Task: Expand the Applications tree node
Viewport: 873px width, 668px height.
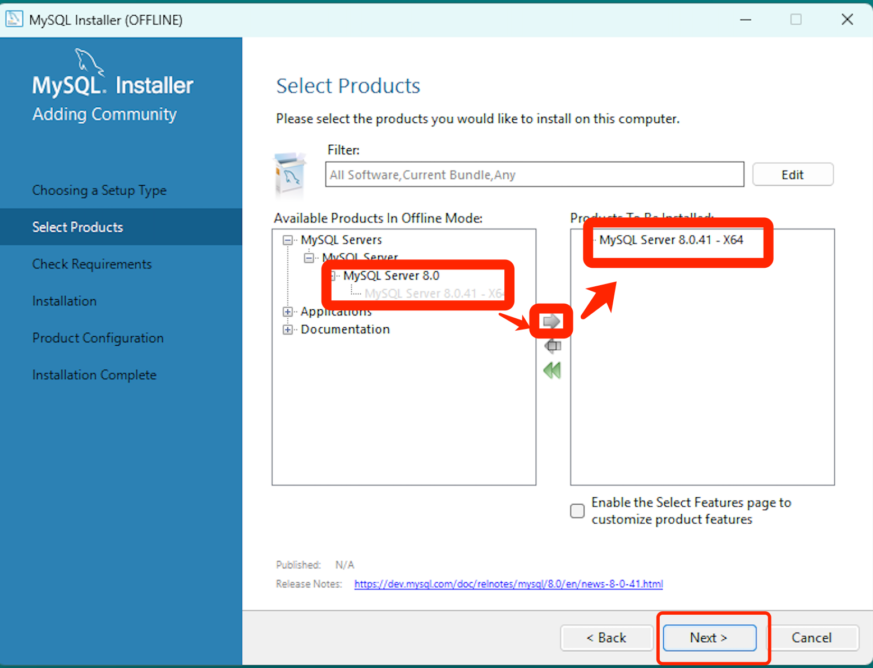Action: click(x=288, y=312)
